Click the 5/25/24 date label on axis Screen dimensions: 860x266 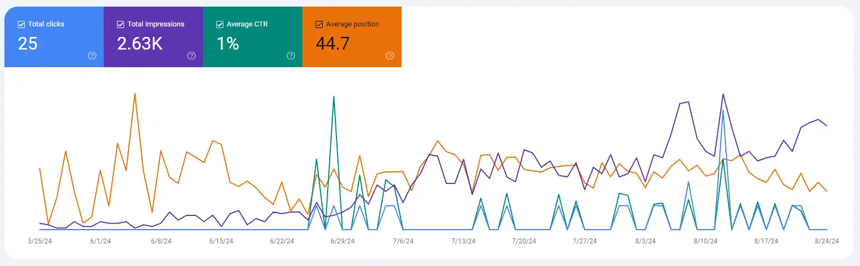click(x=40, y=241)
